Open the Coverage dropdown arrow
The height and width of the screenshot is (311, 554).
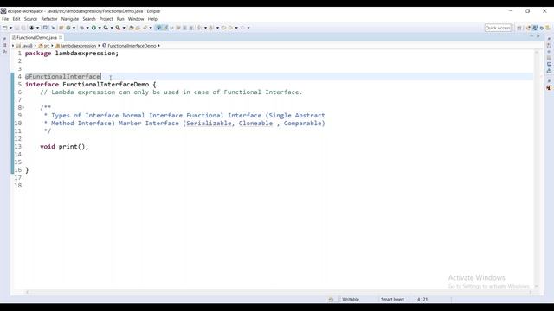pos(112,28)
